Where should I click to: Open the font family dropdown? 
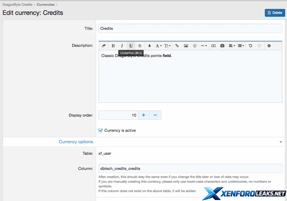click(x=159, y=46)
